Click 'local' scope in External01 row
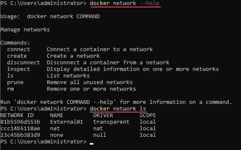 148,122
